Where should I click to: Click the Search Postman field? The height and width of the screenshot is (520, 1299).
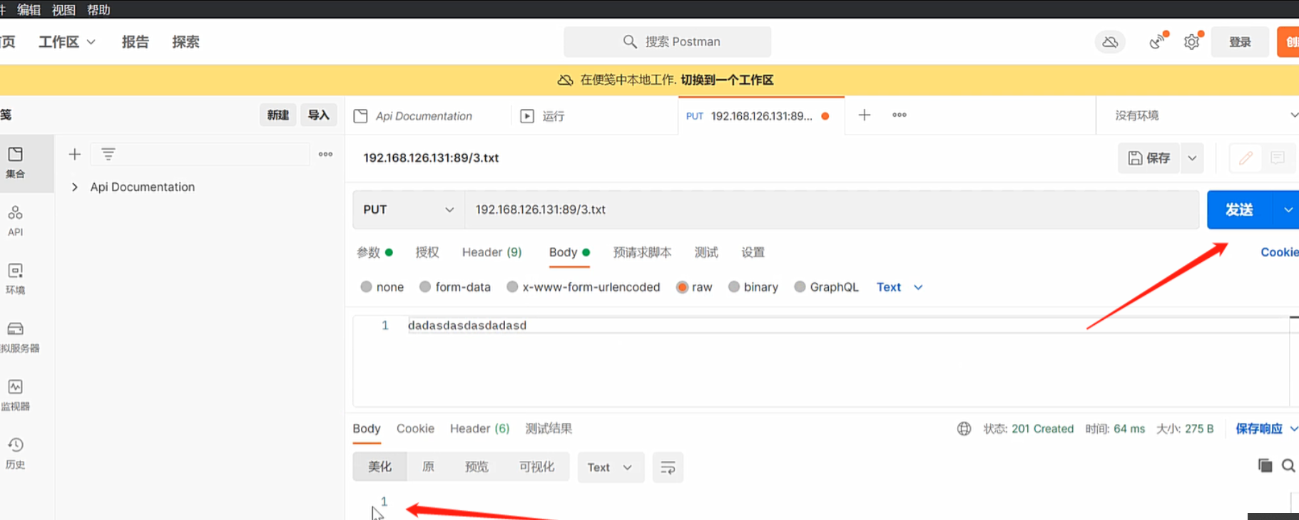tap(667, 41)
